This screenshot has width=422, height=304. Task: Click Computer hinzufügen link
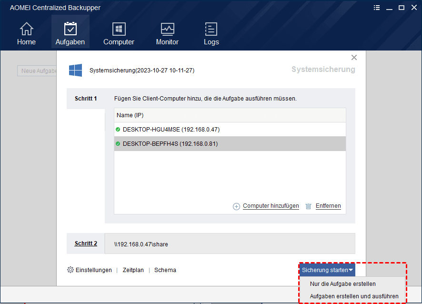coord(271,206)
